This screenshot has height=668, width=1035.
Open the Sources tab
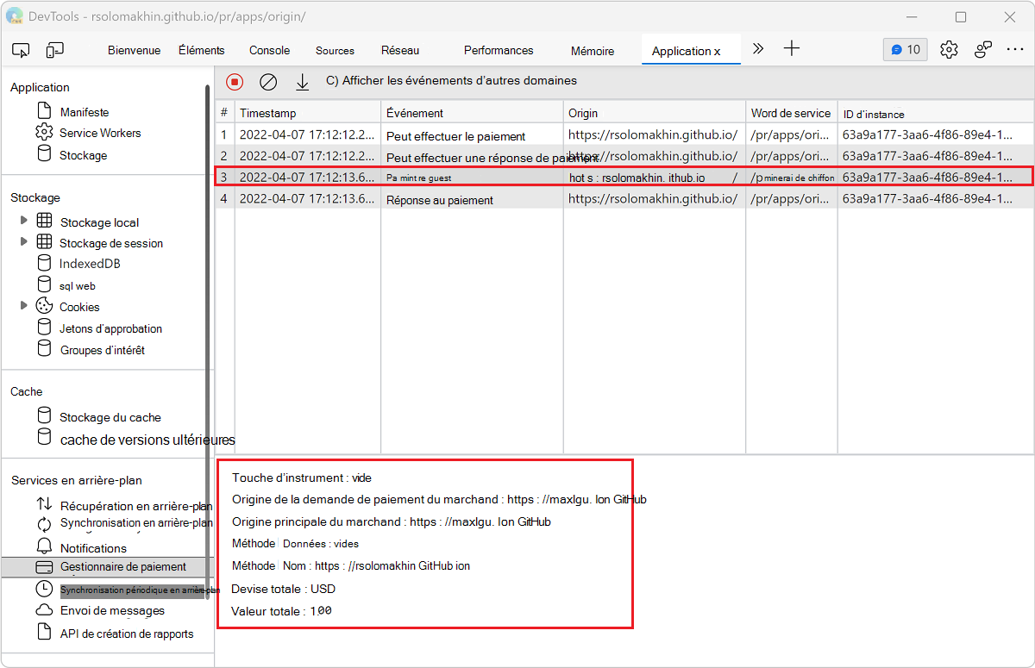(x=335, y=50)
